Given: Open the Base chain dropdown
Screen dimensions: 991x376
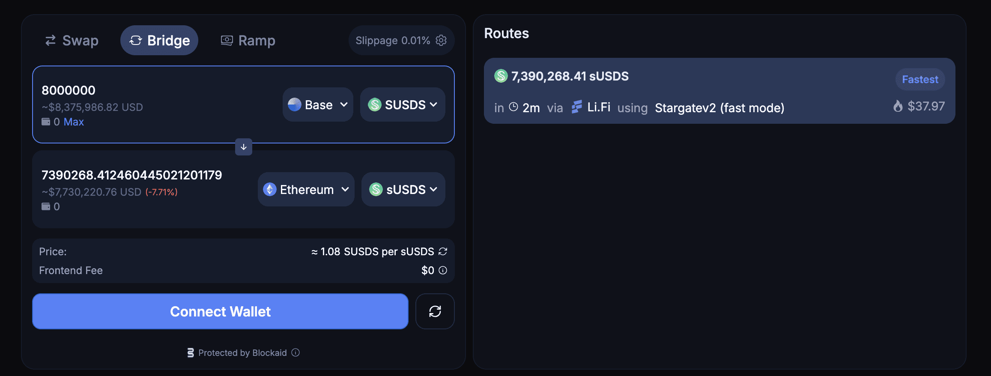Looking at the screenshot, I should click(318, 104).
